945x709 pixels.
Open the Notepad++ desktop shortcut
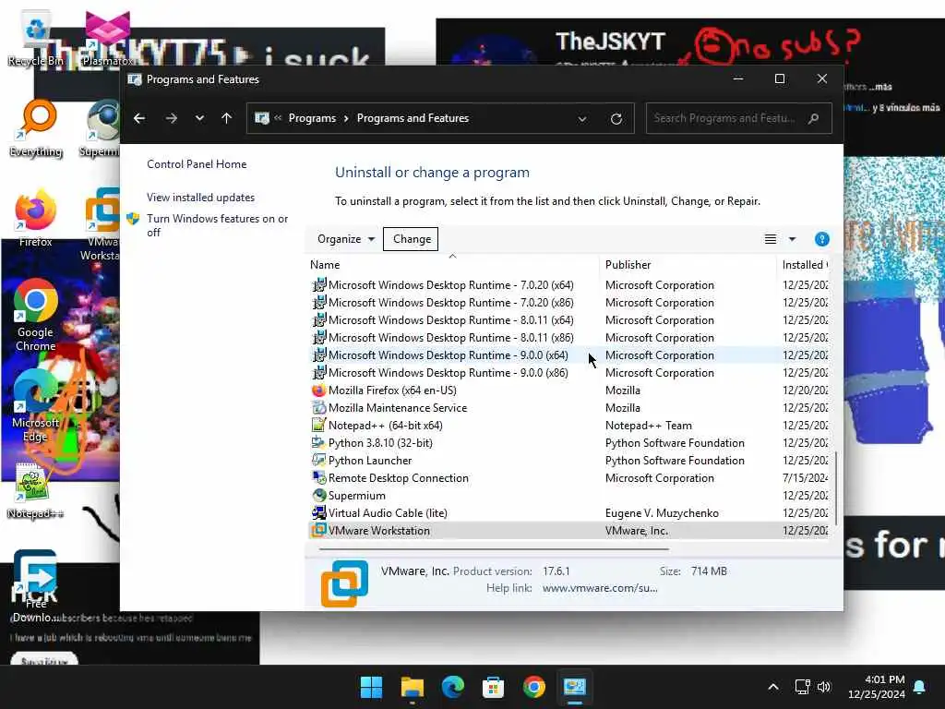34,491
